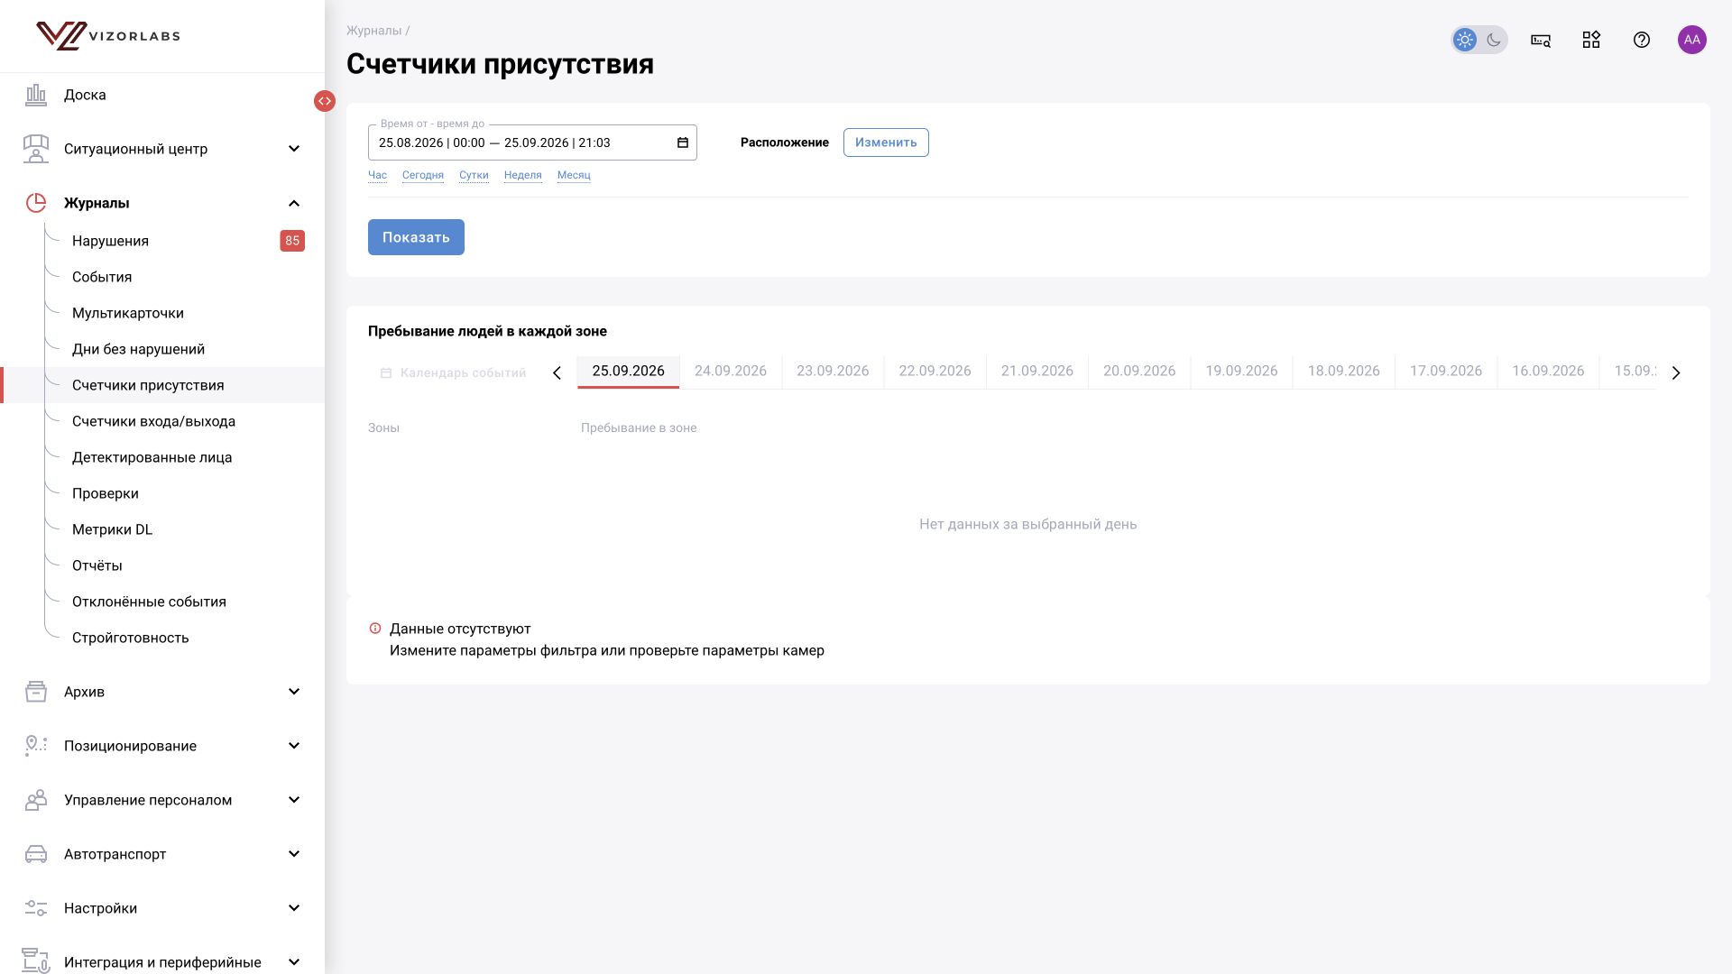The height and width of the screenshot is (974, 1732).
Task: Select the 16.09.2026 date tab
Action: coord(1548,371)
